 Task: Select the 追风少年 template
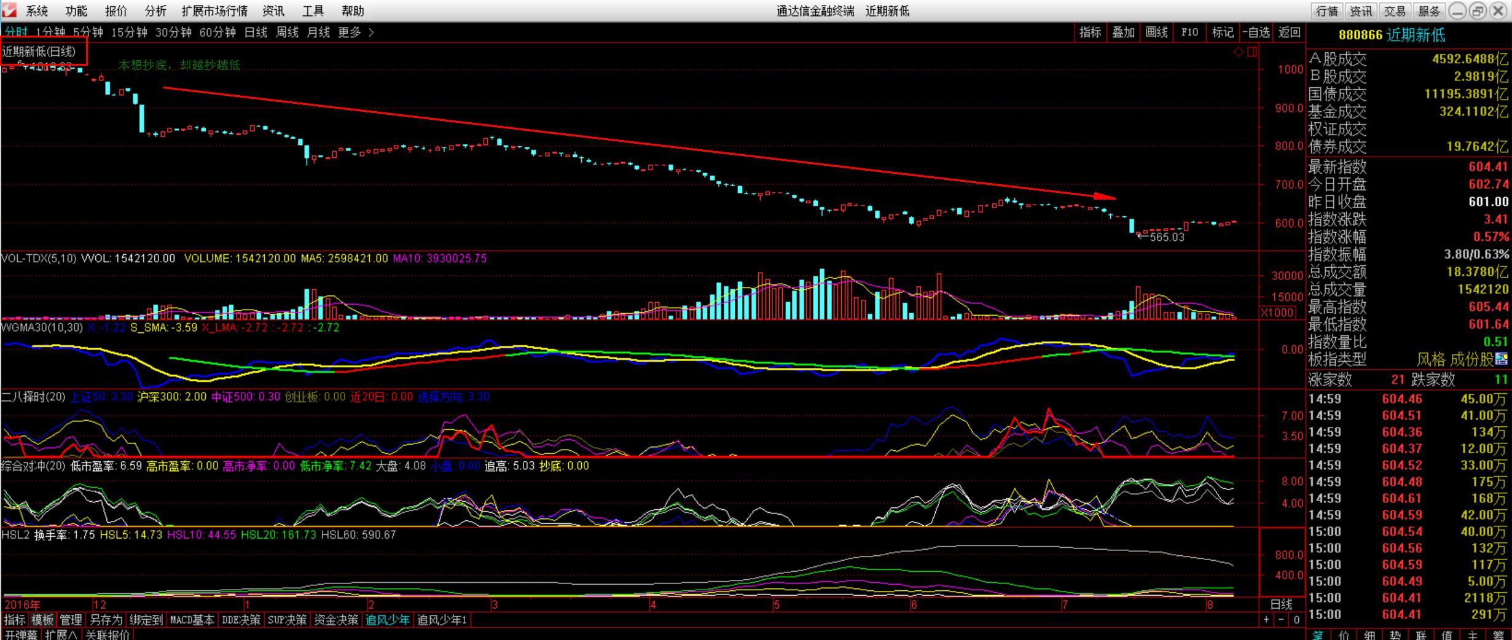[x=388, y=620]
